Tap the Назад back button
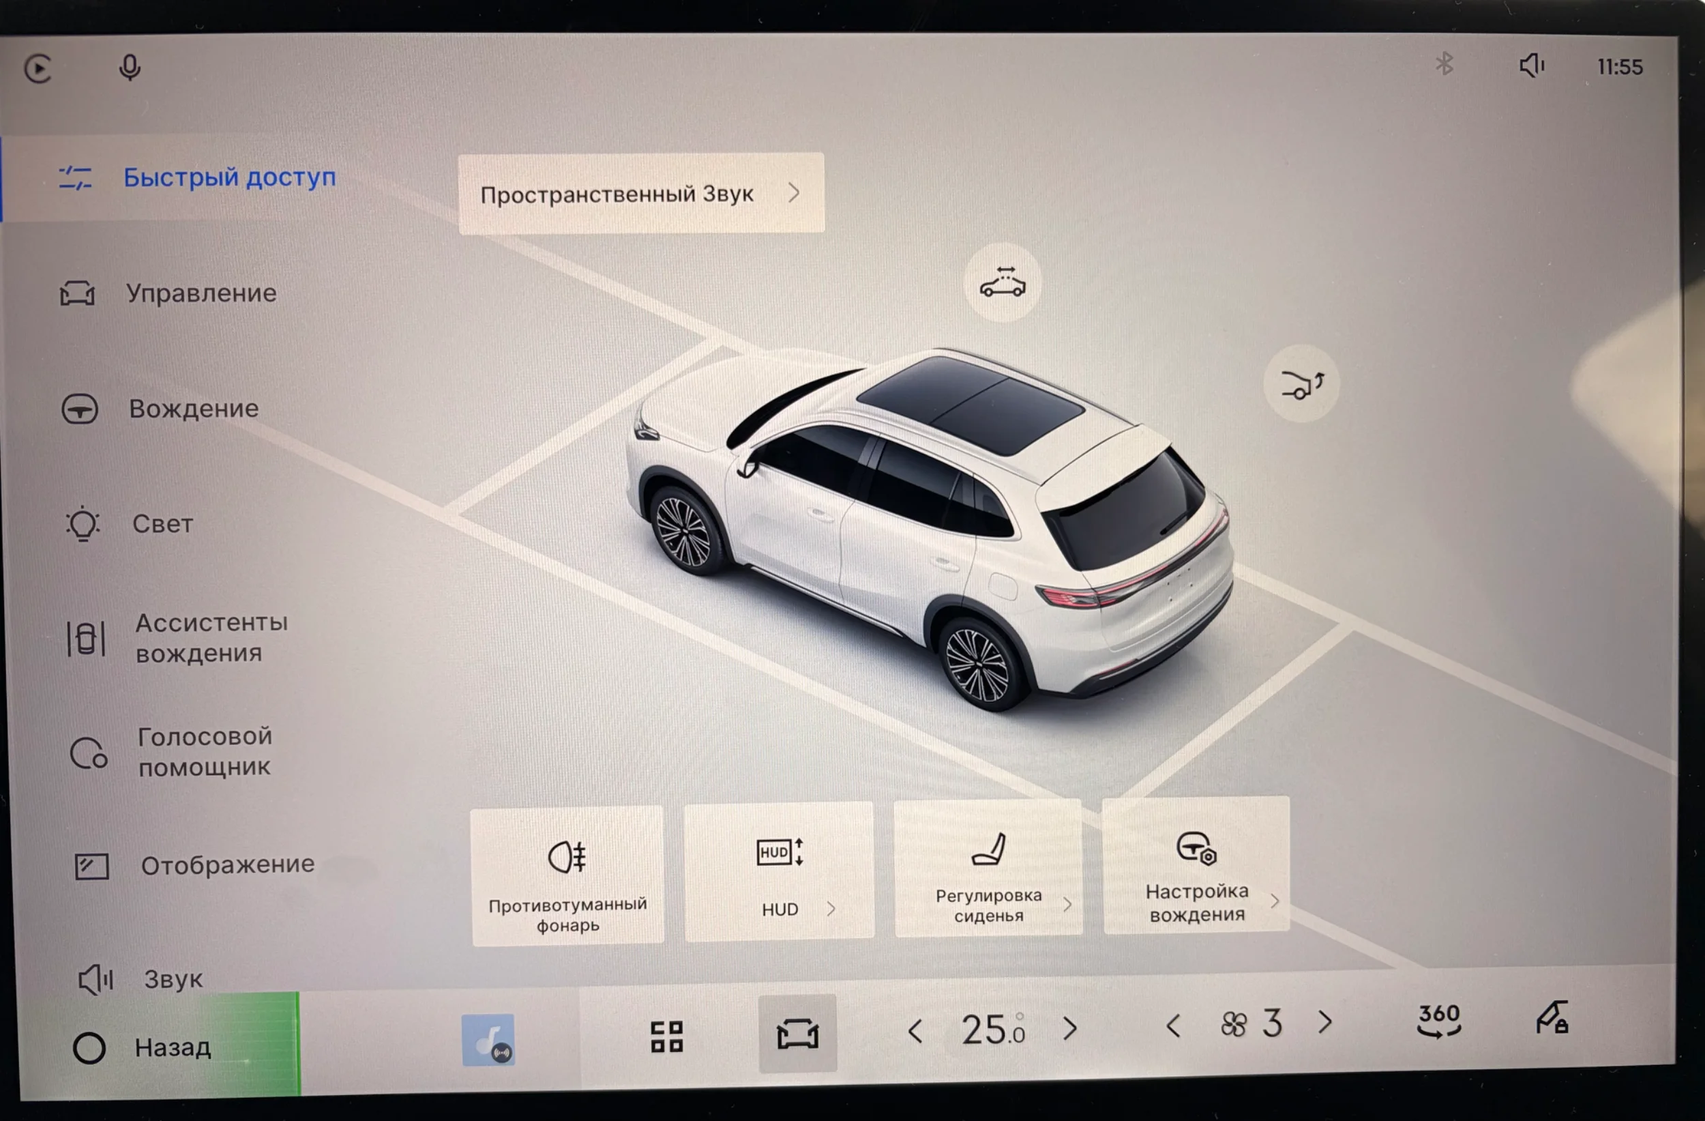The width and height of the screenshot is (1705, 1121). (143, 1048)
